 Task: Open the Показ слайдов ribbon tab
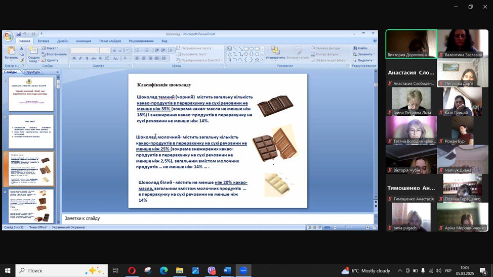point(110,41)
